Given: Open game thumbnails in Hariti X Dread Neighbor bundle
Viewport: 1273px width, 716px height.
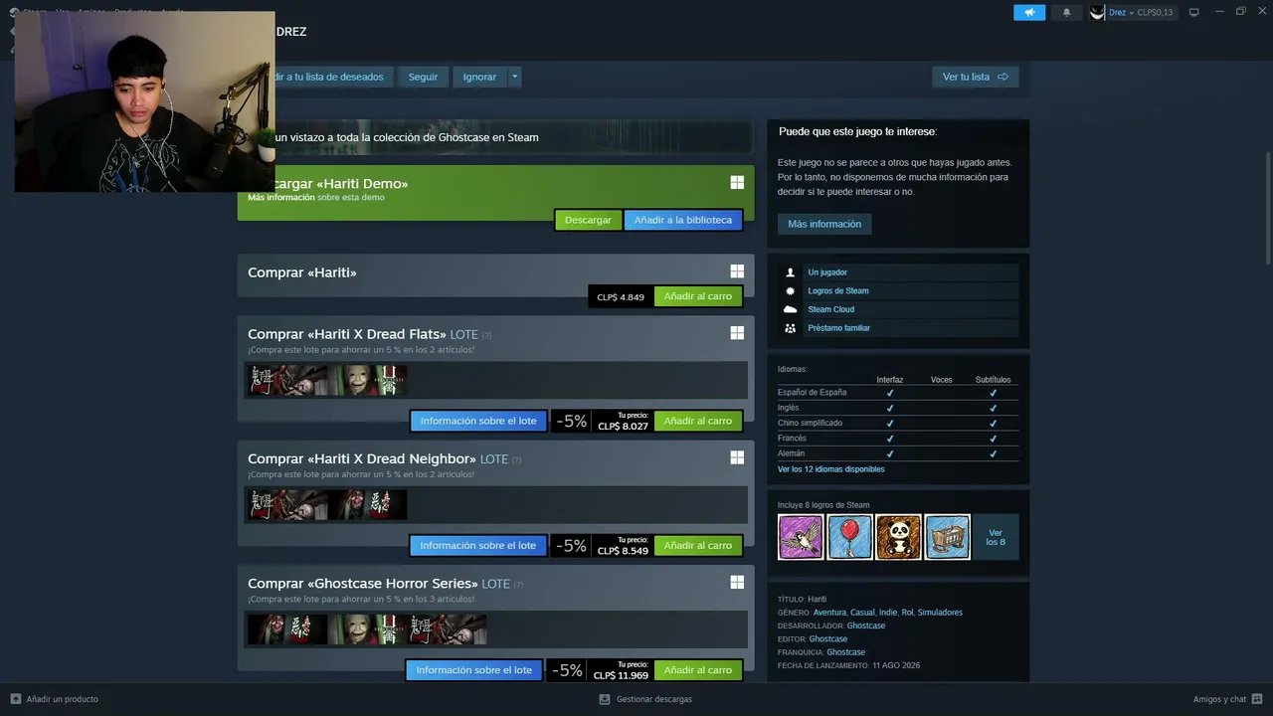Looking at the screenshot, I should [327, 504].
